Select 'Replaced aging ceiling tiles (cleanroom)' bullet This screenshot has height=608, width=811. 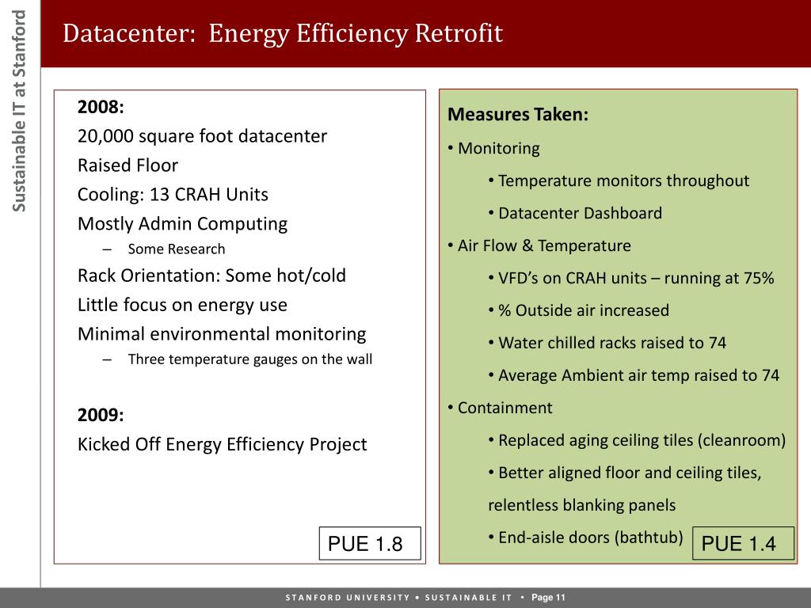click(x=638, y=440)
